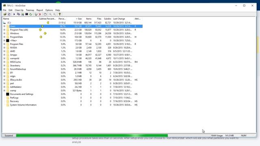
Task: Click folder icon beside PerfLogs
Action: click(8, 98)
